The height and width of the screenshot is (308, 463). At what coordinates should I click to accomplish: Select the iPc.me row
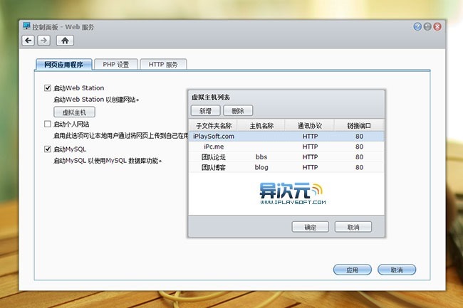pos(286,147)
